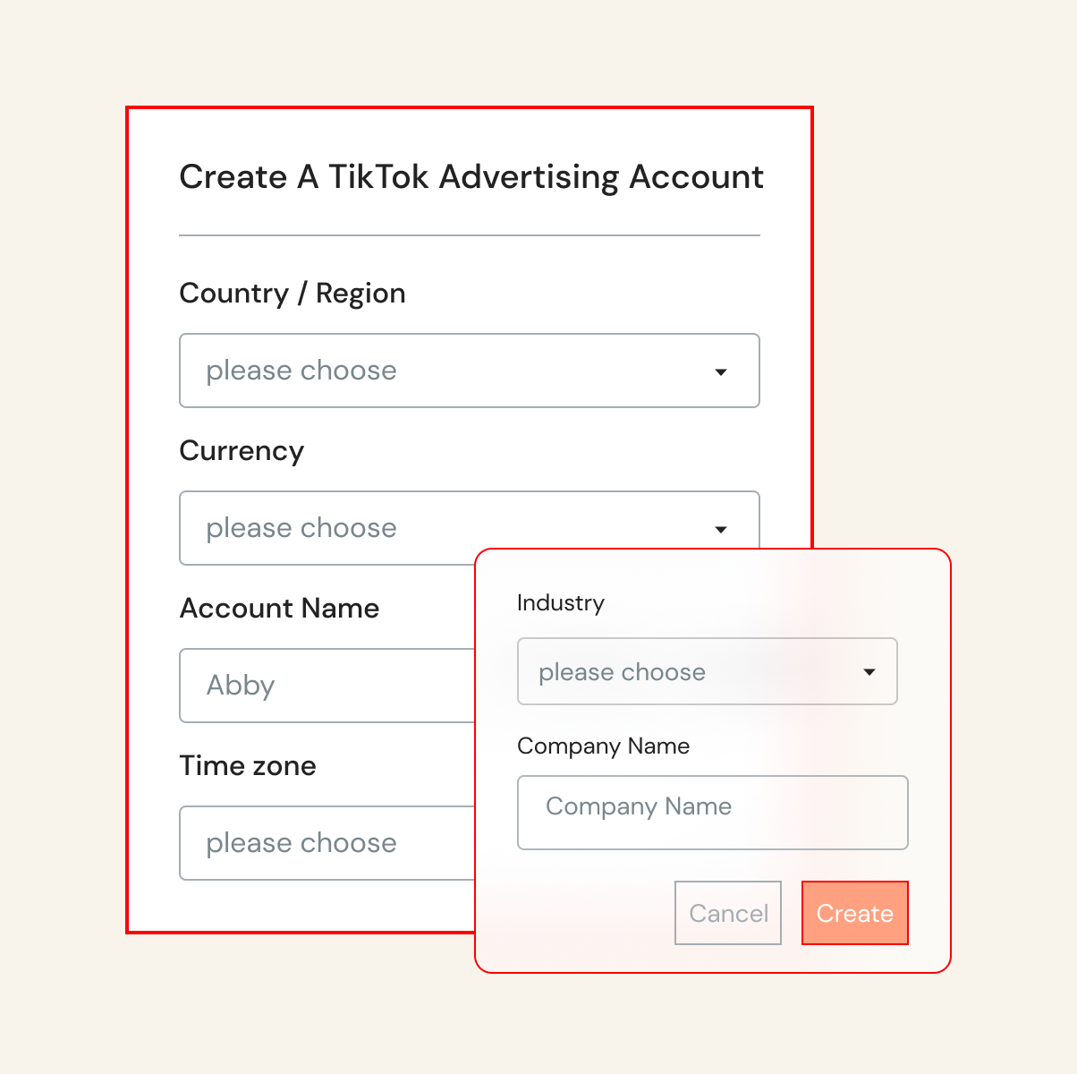
Task: Click the "Create A TikTok Advertising Account" heading
Action: point(471,177)
